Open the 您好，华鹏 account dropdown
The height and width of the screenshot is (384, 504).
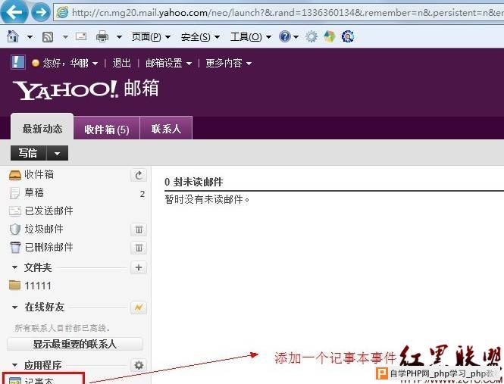click(70, 63)
